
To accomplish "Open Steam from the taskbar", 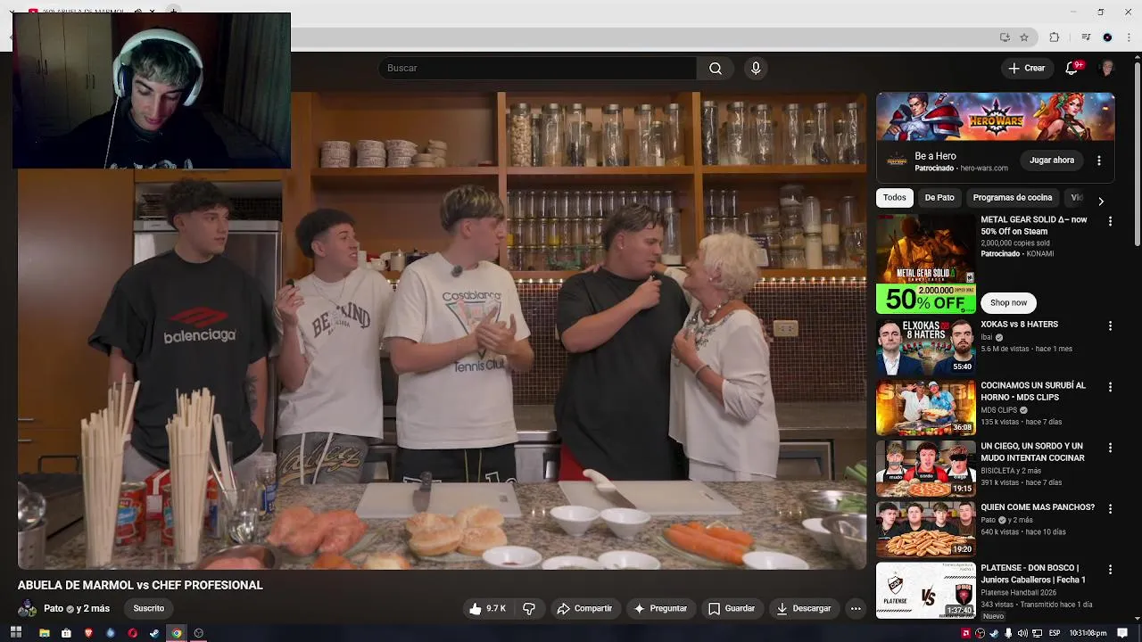I will (154, 633).
